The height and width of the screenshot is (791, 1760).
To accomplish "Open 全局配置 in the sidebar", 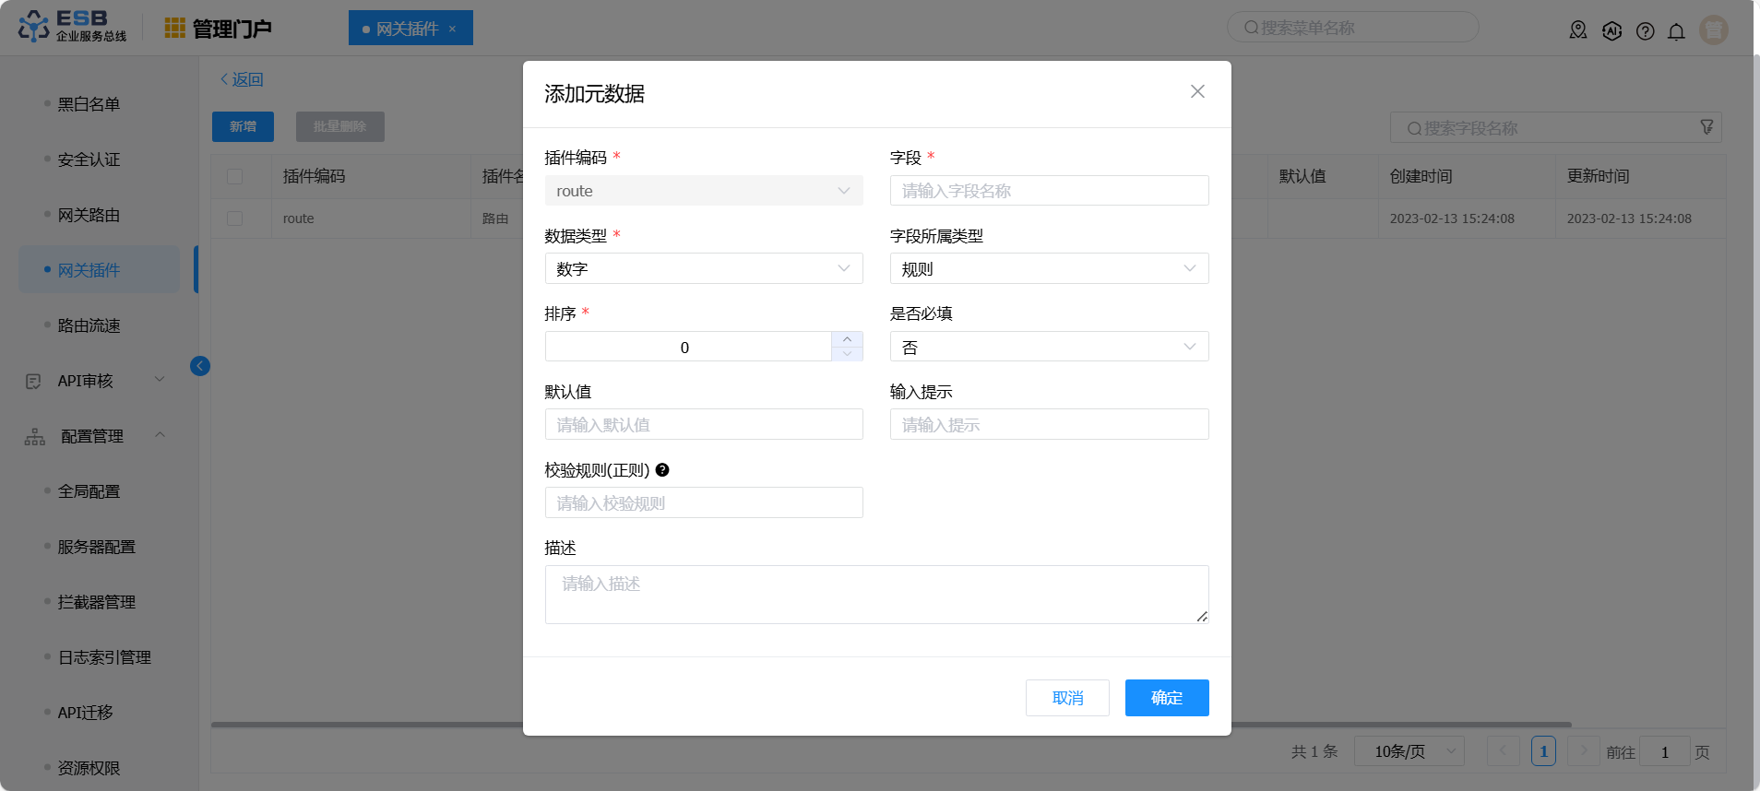I will [x=89, y=491].
